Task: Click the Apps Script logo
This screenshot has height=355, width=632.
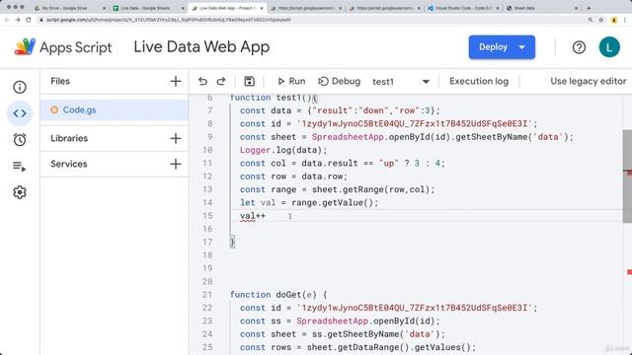Action: point(63,47)
